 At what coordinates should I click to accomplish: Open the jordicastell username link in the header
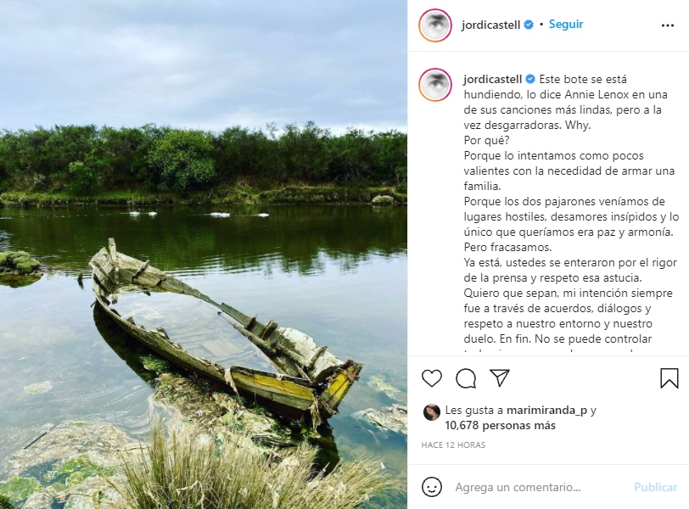pyautogui.click(x=490, y=25)
